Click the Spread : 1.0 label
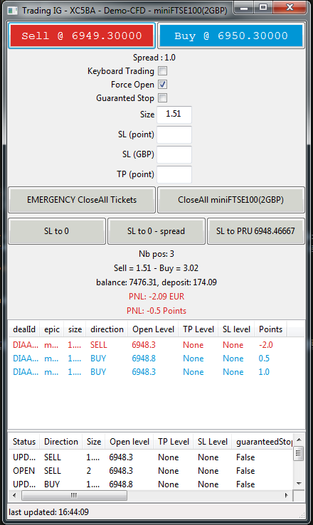Screen dimensions: 313x525 coord(154,58)
